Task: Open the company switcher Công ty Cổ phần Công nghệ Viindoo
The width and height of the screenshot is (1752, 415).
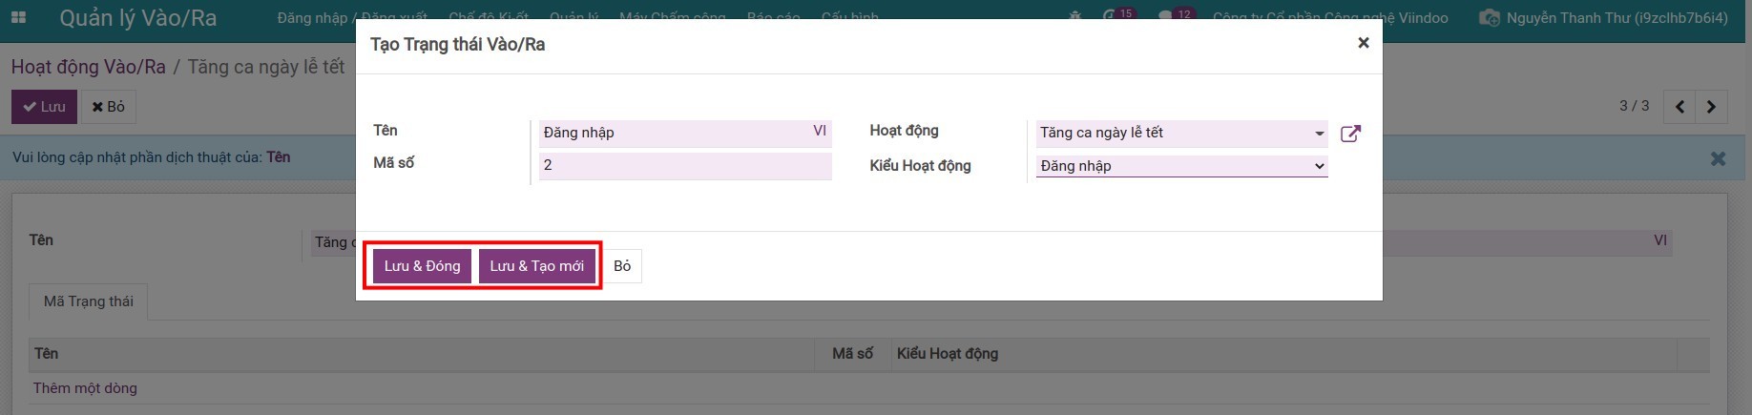Action: point(1330,17)
